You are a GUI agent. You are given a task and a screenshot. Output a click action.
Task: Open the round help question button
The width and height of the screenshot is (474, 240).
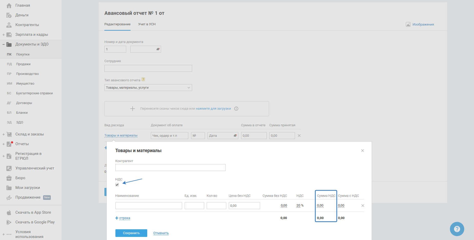[457, 229]
